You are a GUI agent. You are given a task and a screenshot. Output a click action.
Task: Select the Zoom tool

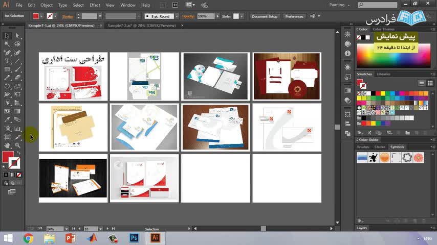[17, 145]
